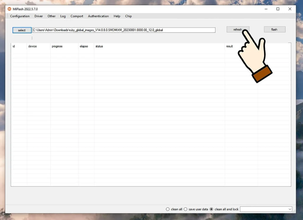
Task: Click the flash button
Action: (x=274, y=30)
